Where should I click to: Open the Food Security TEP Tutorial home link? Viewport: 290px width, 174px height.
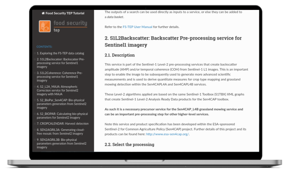tap(63, 13)
